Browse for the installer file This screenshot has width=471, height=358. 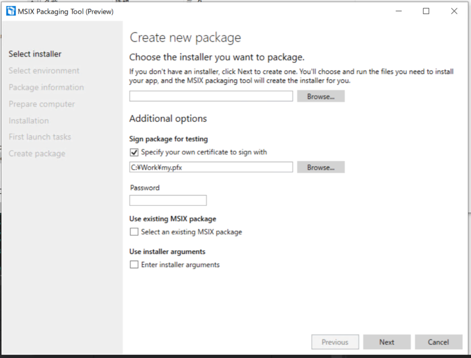click(x=321, y=96)
